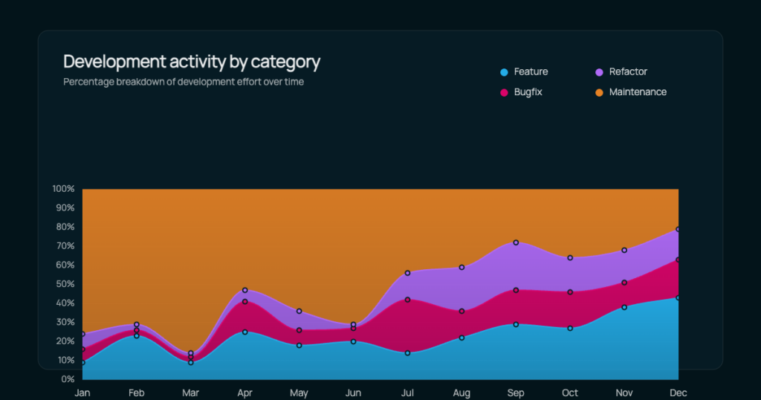Viewport: 761px width, 400px height.
Task: Select the Feature data point for Sep
Action: click(x=516, y=324)
